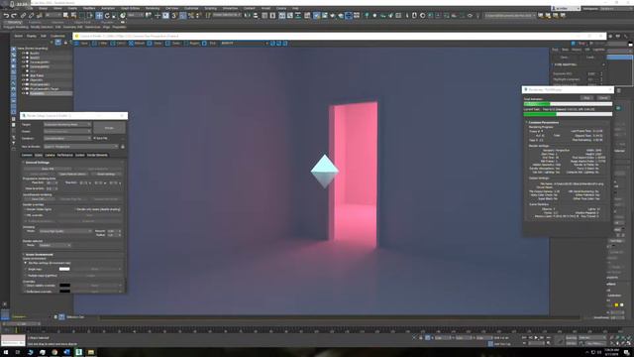Open the Rendering menu
The image size is (634, 357).
pos(153,8)
